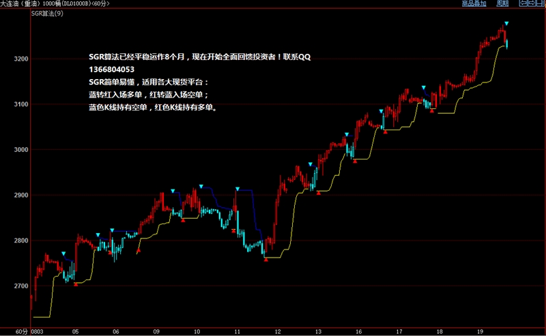This screenshot has width=546, height=336.
Task: Click the 09 date label on time axis
Action: pyautogui.click(x=156, y=332)
